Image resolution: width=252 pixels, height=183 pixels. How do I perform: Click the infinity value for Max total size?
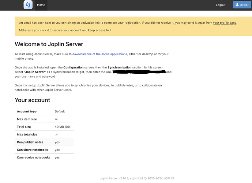point(56,134)
